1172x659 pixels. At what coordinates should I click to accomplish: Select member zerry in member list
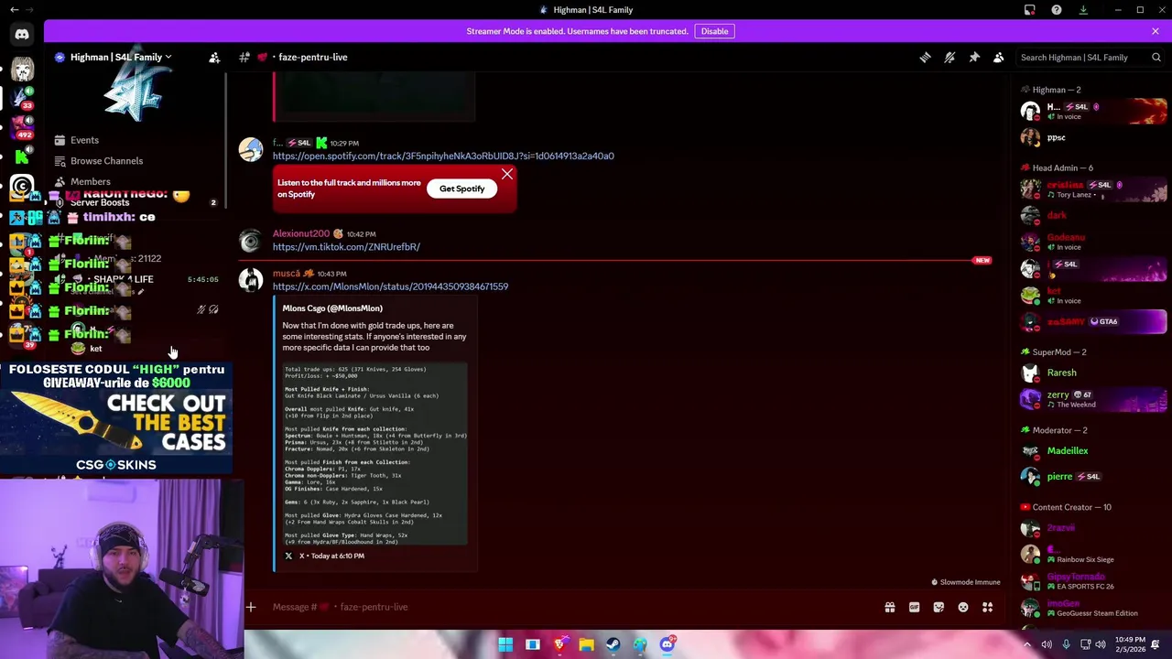coord(1094,399)
